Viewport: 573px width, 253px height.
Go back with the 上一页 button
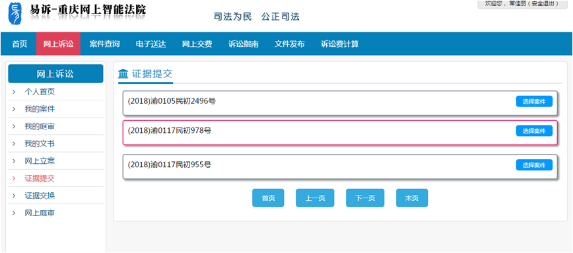point(315,198)
